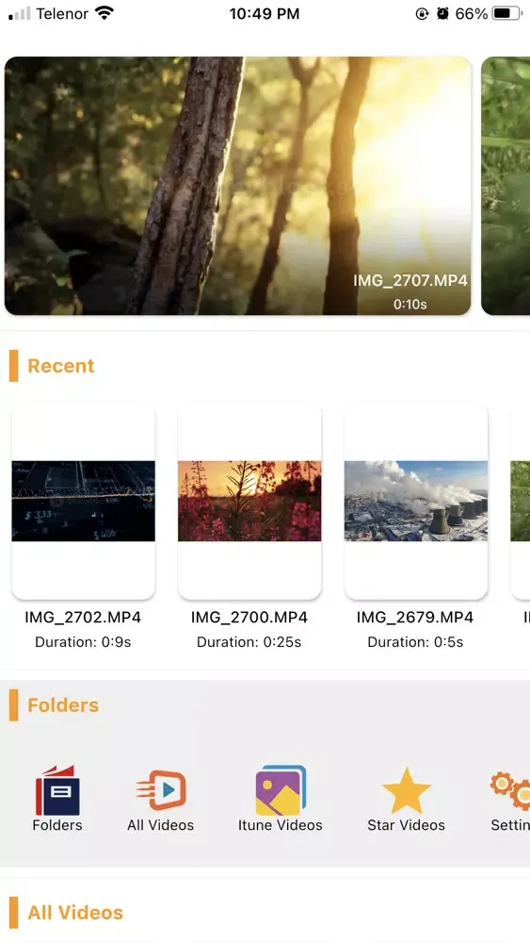
Task: Select the IMG_2700.MP4 file name
Action: coord(249,617)
